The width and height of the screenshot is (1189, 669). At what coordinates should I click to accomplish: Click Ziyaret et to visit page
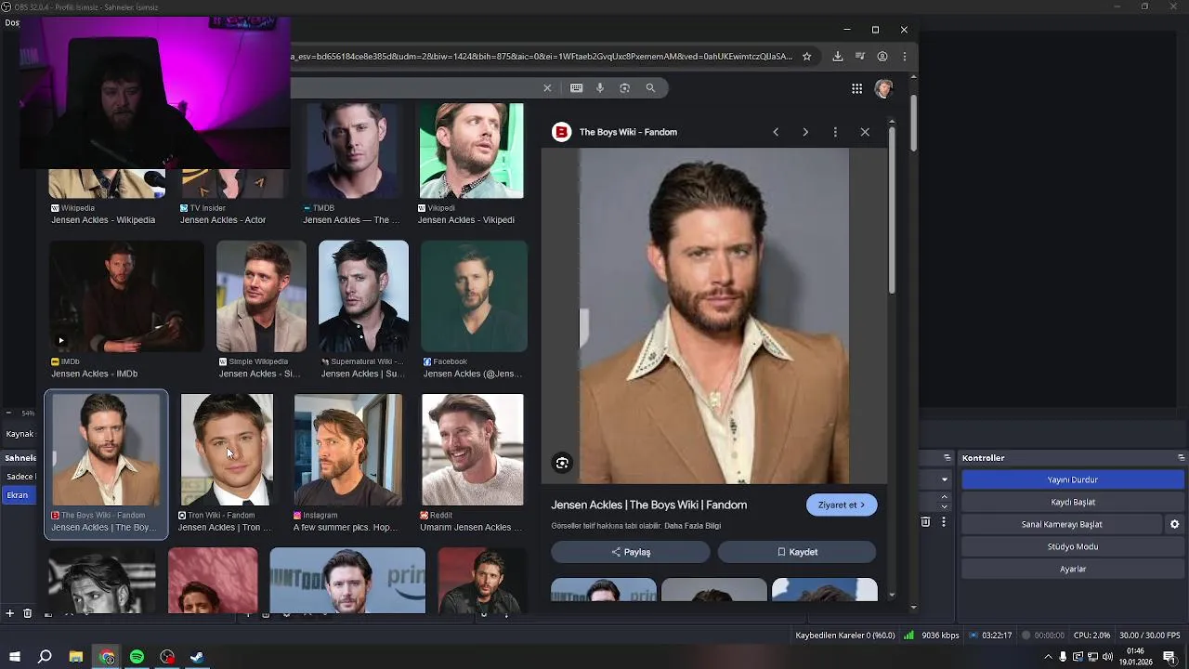pos(842,505)
